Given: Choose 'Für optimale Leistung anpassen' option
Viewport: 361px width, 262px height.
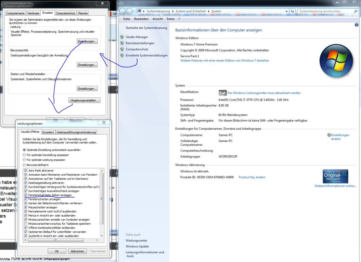Looking at the screenshot, I should click(24, 160).
